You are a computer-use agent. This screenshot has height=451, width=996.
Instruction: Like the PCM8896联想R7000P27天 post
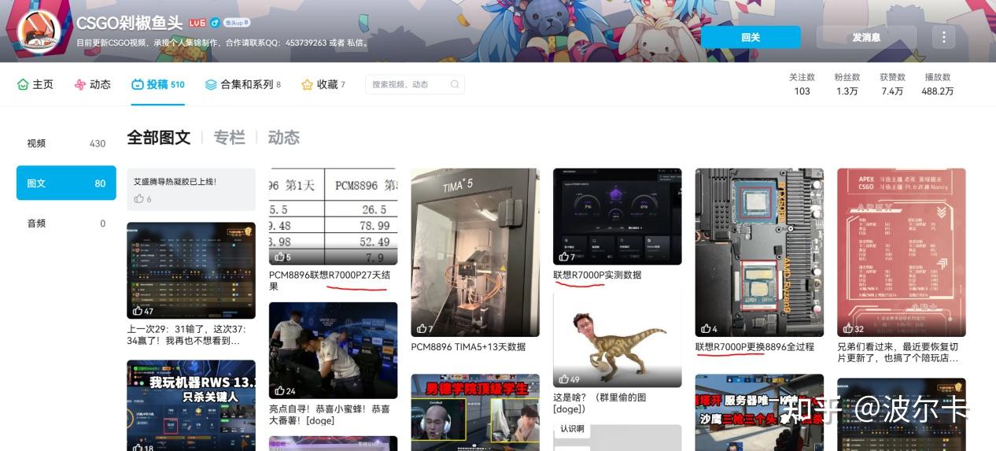click(x=279, y=257)
